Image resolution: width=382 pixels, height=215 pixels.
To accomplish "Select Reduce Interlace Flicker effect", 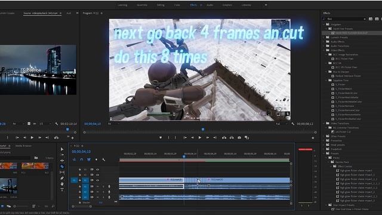I will click(348, 76).
